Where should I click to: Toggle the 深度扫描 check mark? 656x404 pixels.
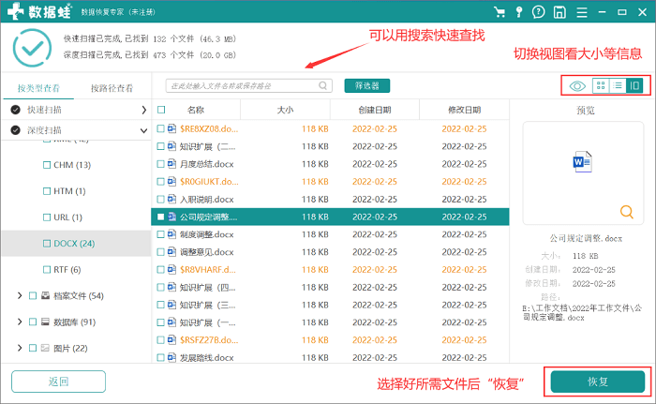click(x=16, y=130)
